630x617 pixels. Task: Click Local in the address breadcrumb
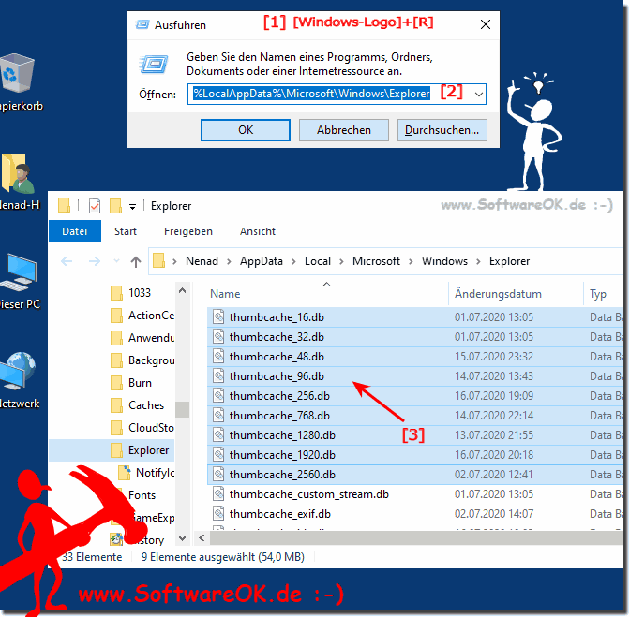318,261
